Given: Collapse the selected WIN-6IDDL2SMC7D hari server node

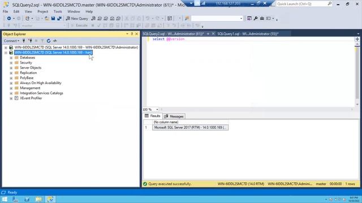Looking at the screenshot, I should (6, 52).
